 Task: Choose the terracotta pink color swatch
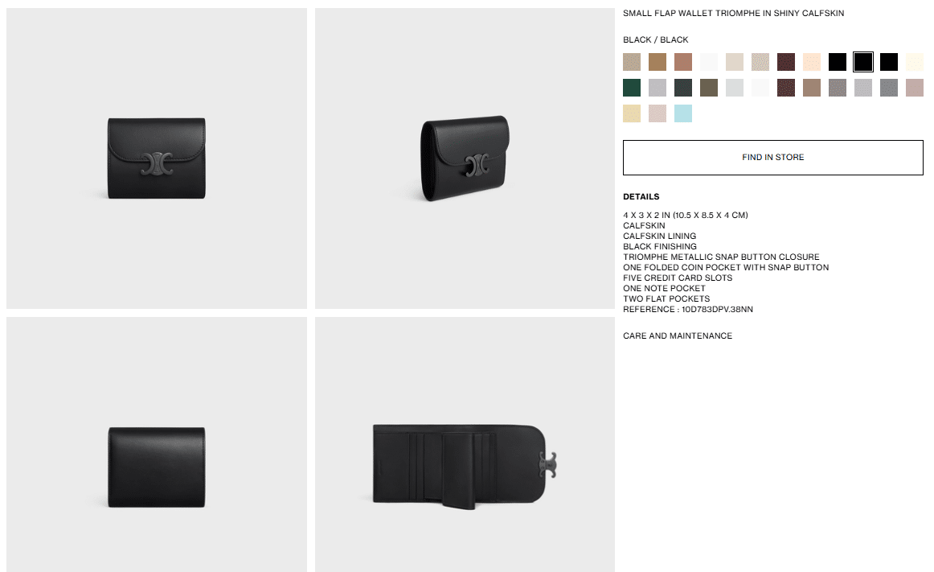pyautogui.click(x=682, y=62)
